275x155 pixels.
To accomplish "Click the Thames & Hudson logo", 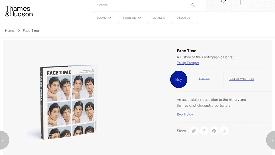I will (19, 11).
